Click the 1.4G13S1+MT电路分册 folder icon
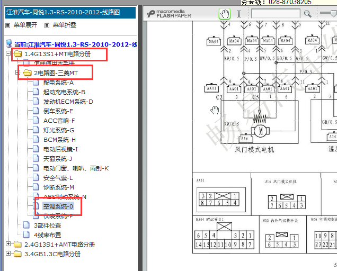Screen dimensions: 337x271 pos(18,53)
